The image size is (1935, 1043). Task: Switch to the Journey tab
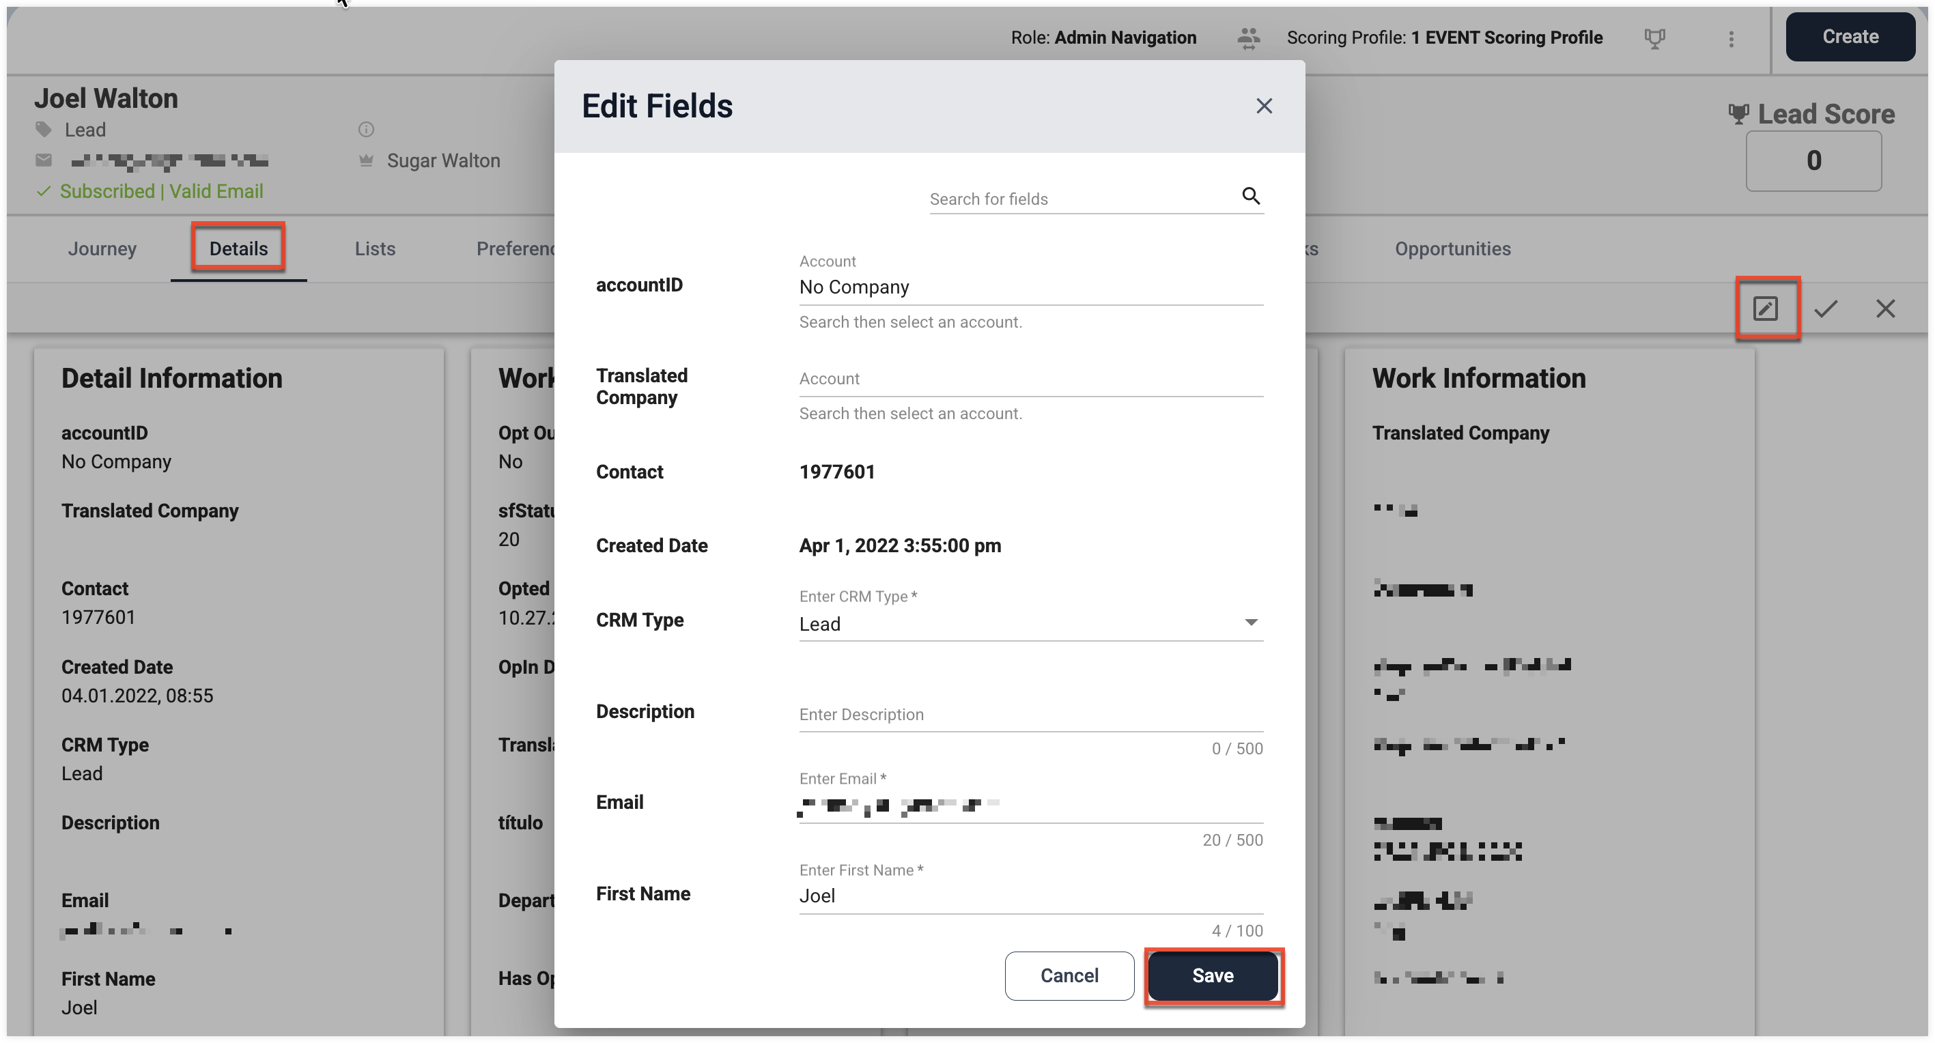pos(102,248)
